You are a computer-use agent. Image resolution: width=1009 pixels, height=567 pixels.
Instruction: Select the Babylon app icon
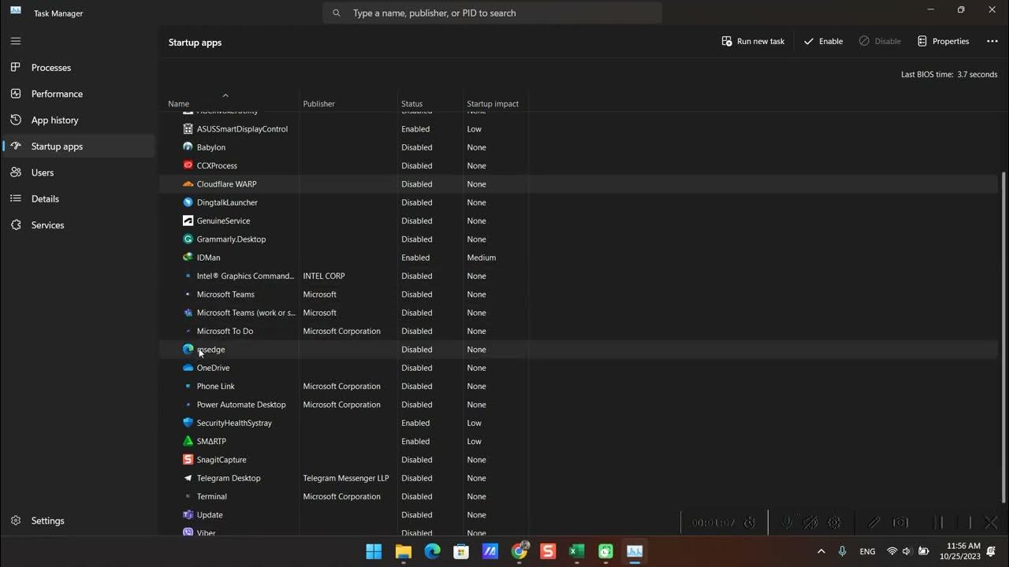pos(188,146)
